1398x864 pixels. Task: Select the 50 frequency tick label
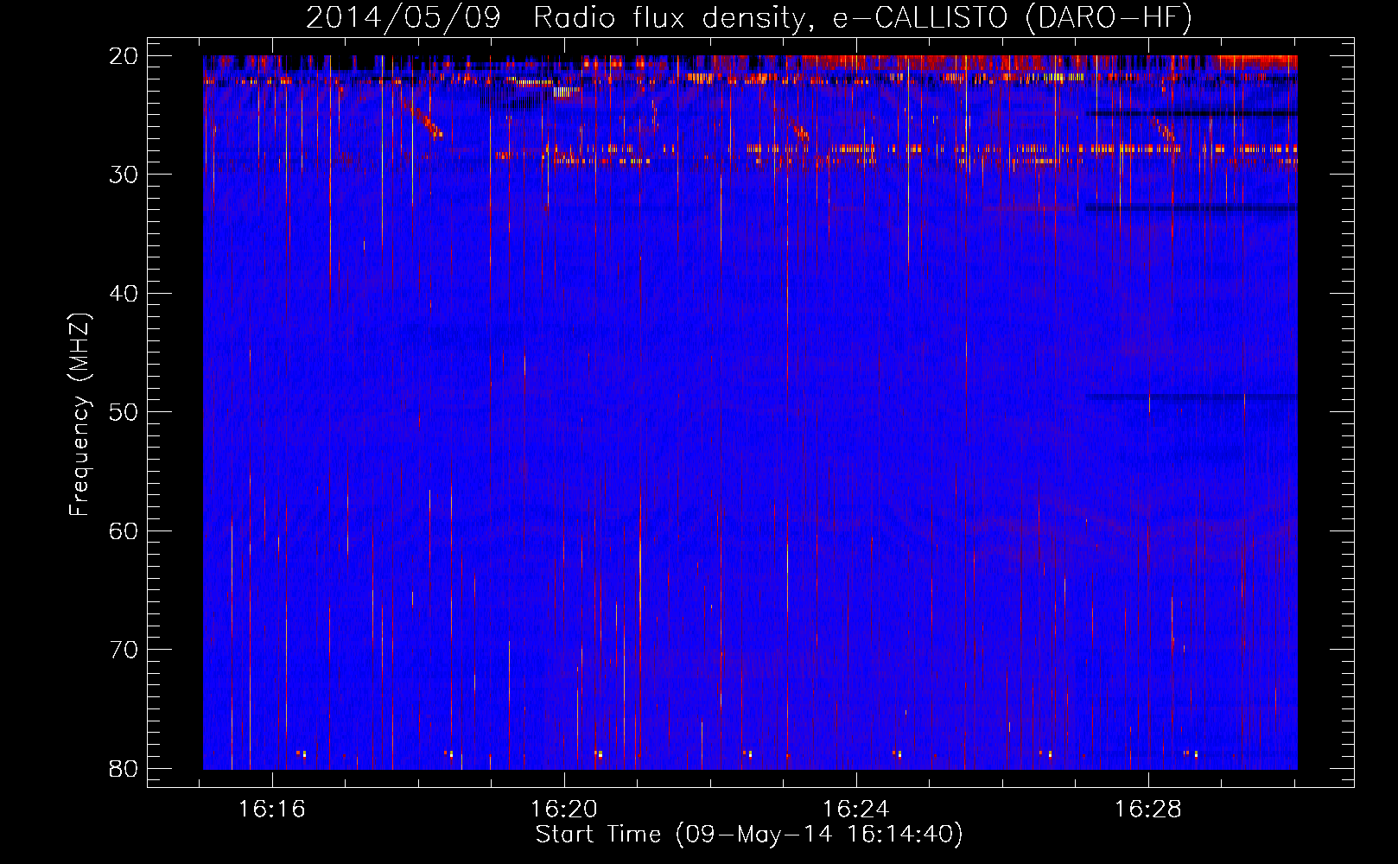tap(124, 411)
